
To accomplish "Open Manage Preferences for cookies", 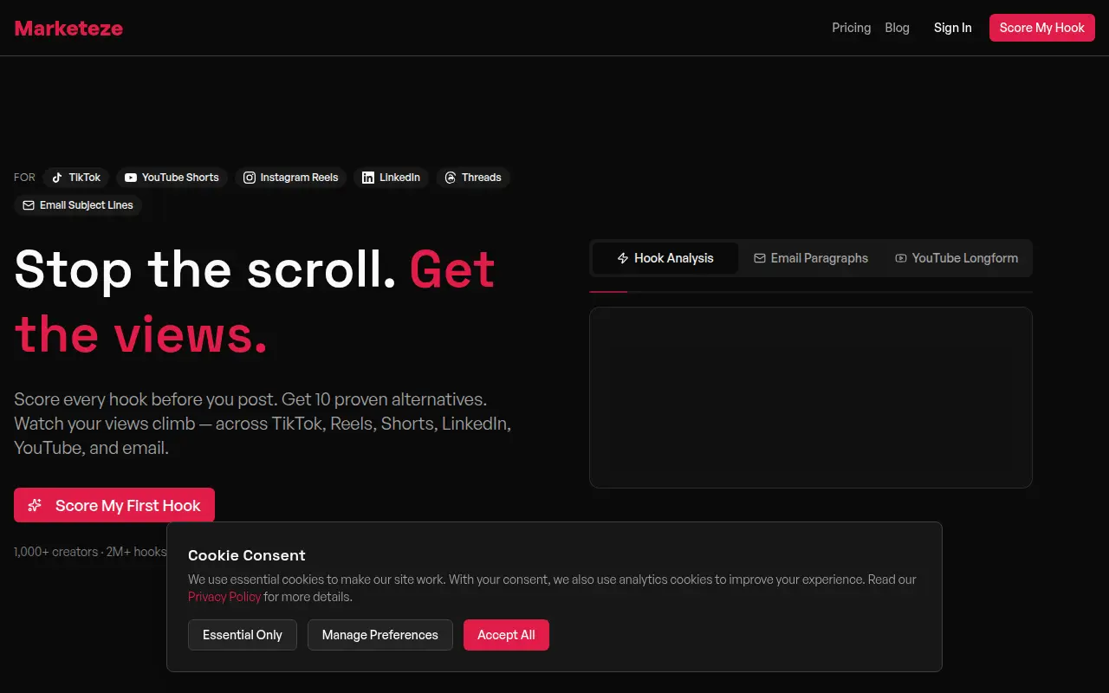I will (x=380, y=635).
